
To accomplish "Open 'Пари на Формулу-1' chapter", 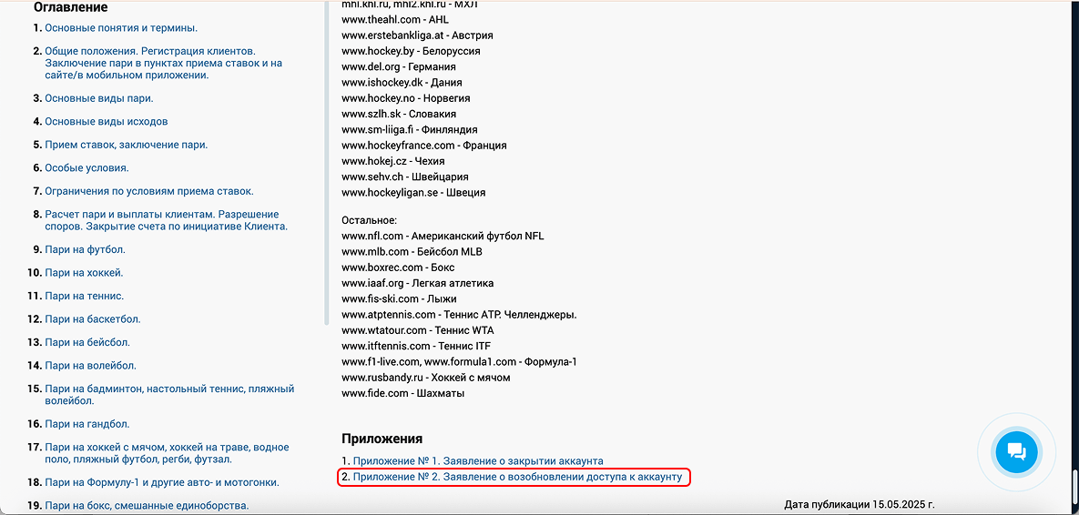I will pyautogui.click(x=162, y=482).
